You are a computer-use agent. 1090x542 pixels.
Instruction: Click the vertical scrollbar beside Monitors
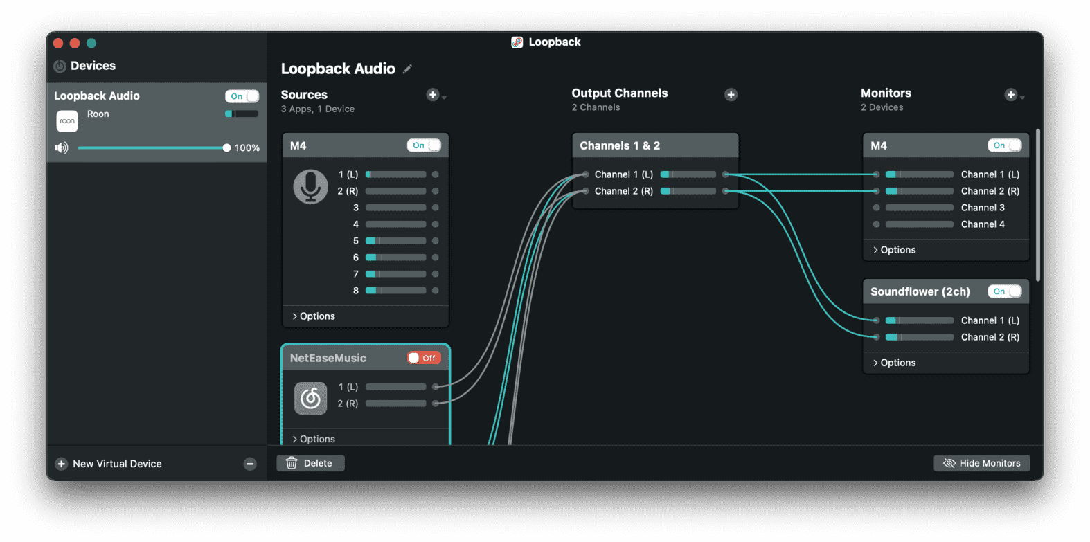pos(1037,205)
